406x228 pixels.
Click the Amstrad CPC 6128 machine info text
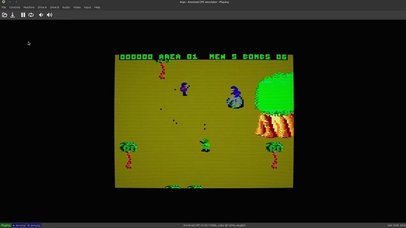pos(214,225)
